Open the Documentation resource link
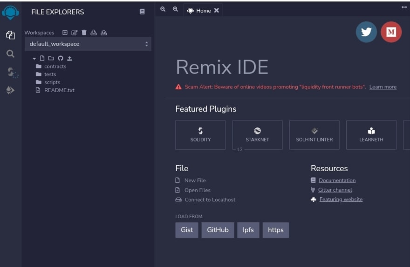Viewport: 410px width, 267px height. [x=337, y=180]
